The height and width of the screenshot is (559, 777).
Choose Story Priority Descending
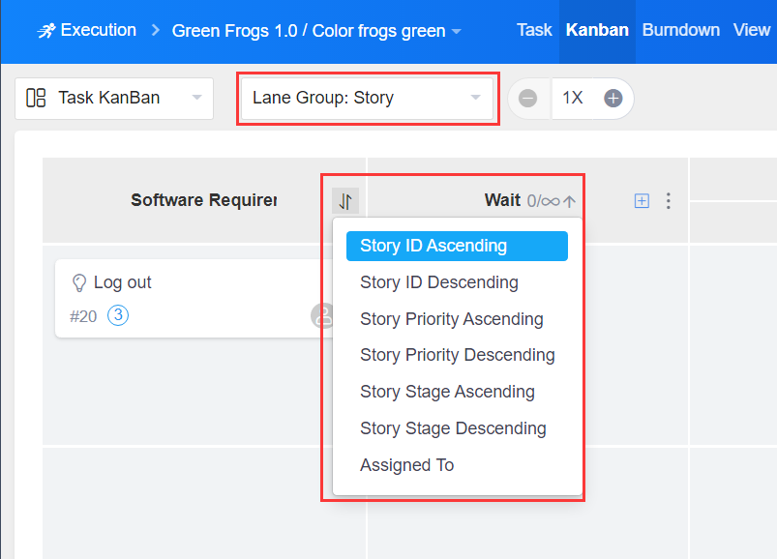point(457,355)
